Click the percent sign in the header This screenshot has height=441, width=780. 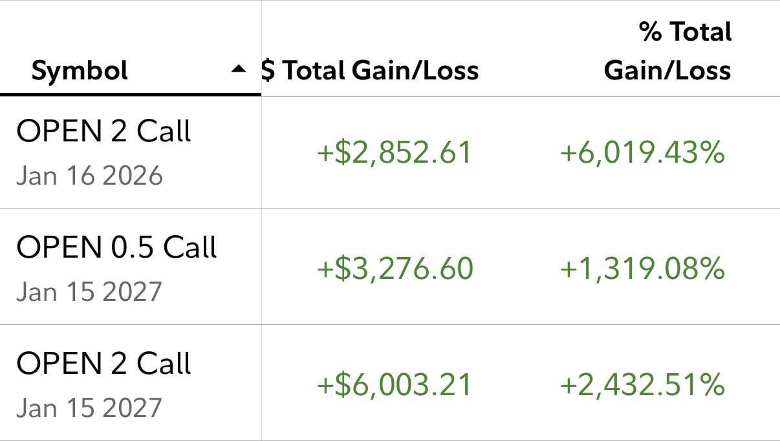click(651, 32)
